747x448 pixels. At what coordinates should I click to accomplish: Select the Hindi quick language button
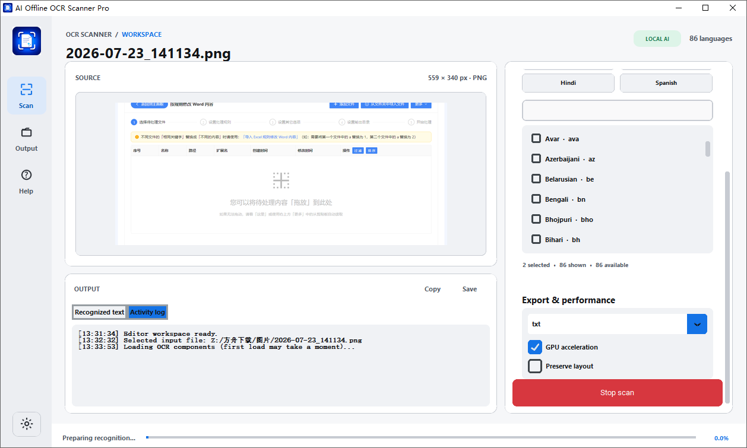[x=568, y=83]
